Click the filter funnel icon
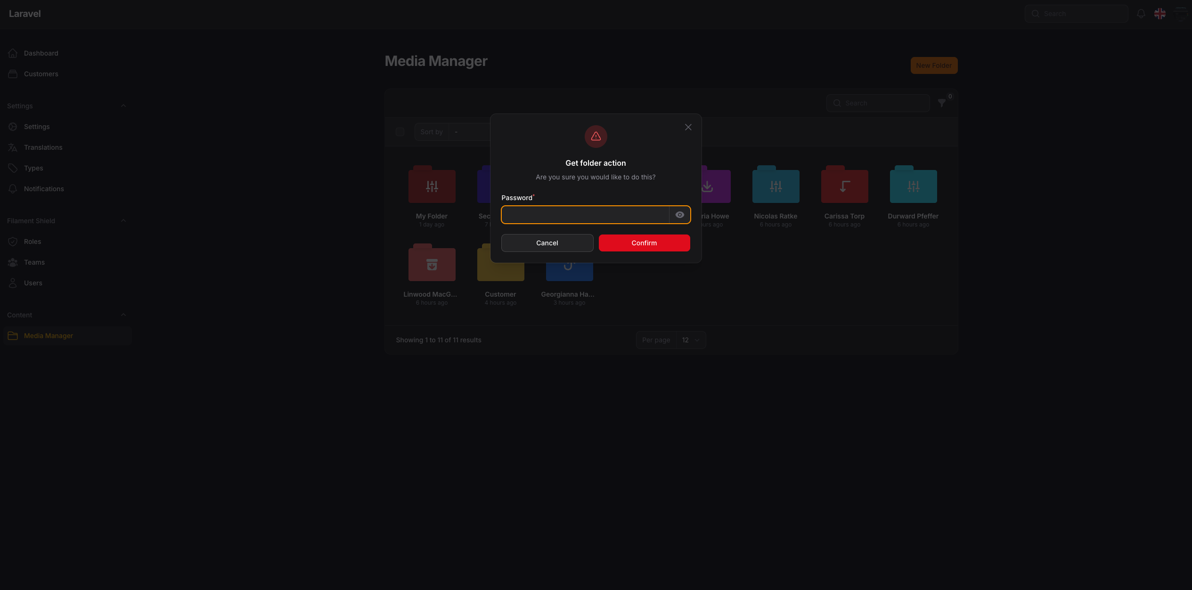This screenshot has height=590, width=1192. pos(941,103)
